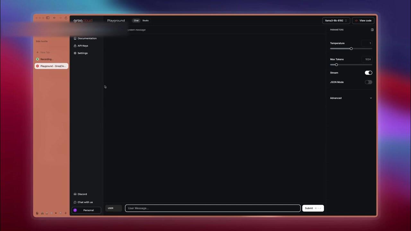
Task: Click the archive icon at the sidebar bottom
Action: tap(37, 213)
